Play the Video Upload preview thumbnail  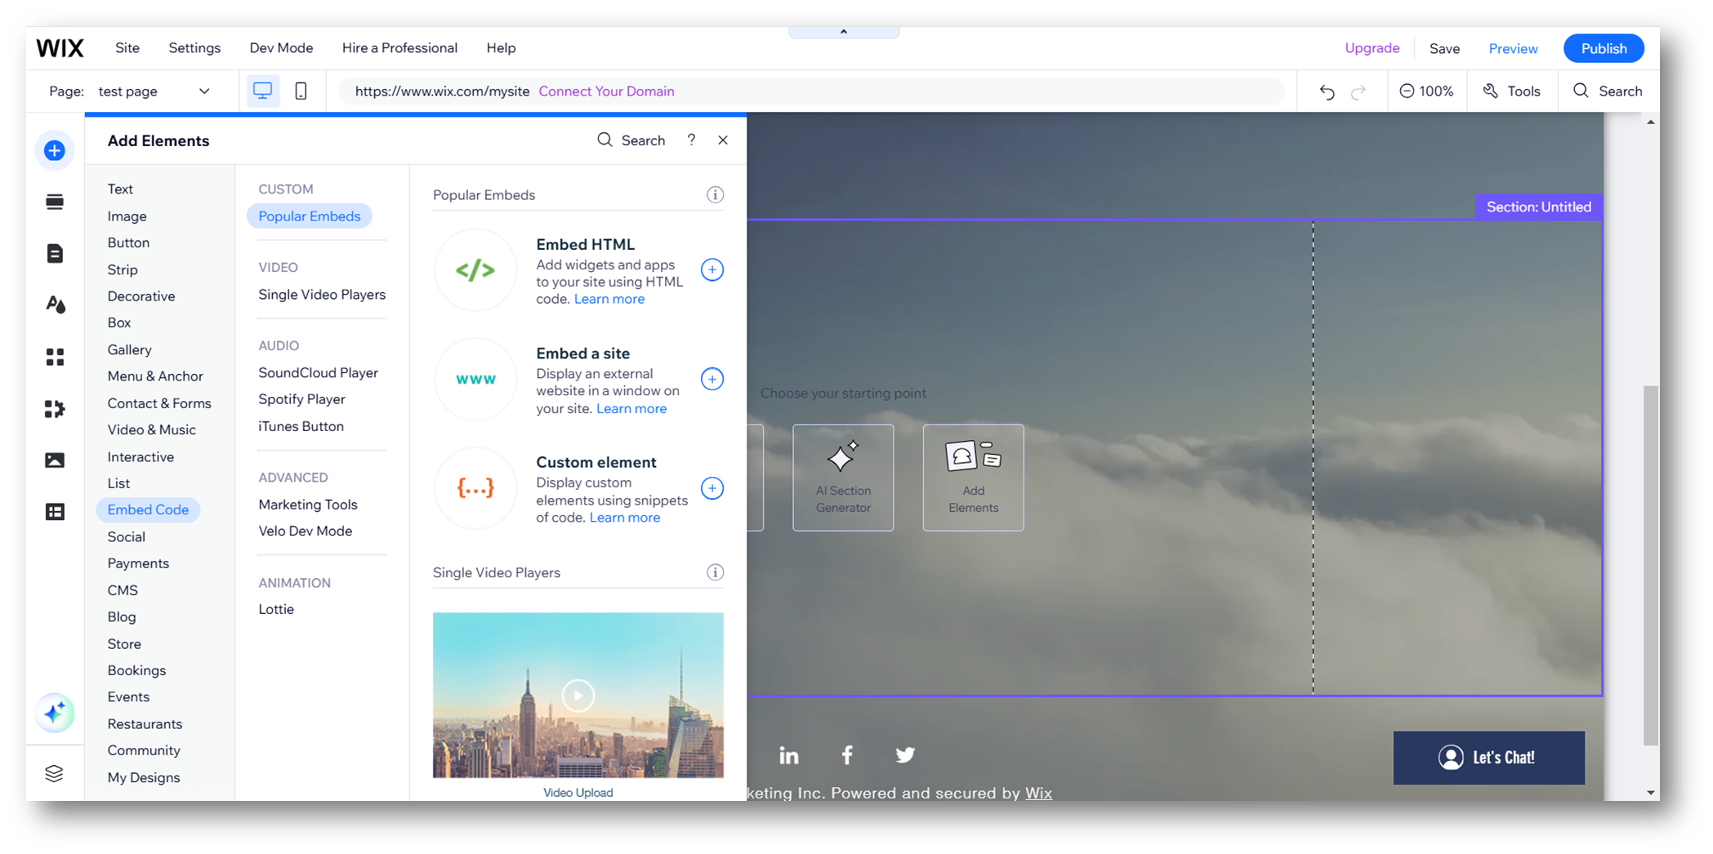pyautogui.click(x=578, y=695)
